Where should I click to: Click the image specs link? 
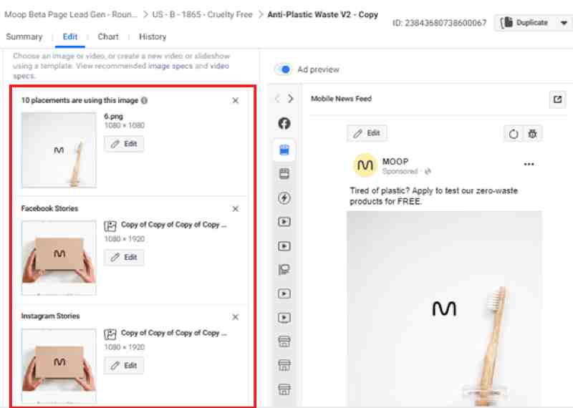(170, 66)
